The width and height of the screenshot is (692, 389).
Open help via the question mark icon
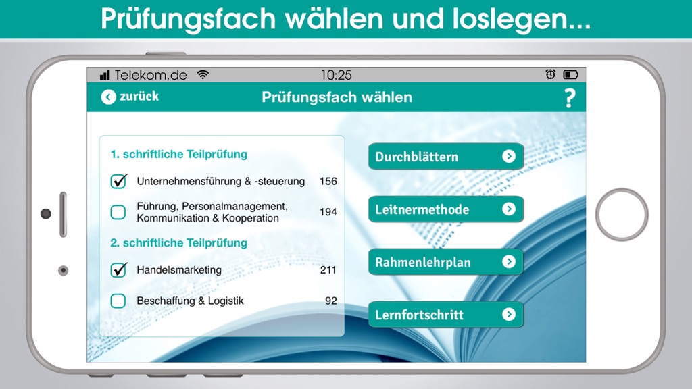(570, 98)
